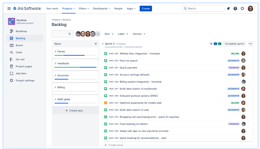Click Create epic
This screenshot has height=149, width=260.
75,111
